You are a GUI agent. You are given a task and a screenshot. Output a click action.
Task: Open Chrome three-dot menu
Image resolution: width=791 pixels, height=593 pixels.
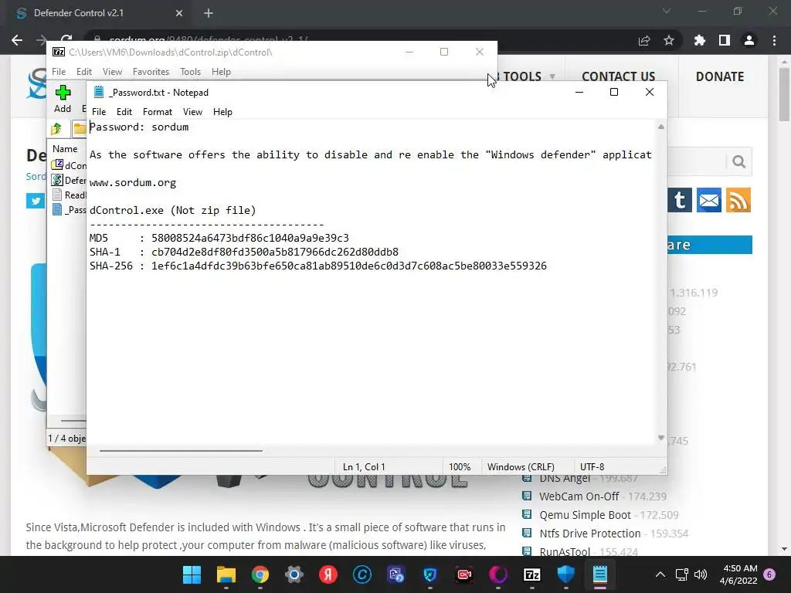click(x=774, y=40)
